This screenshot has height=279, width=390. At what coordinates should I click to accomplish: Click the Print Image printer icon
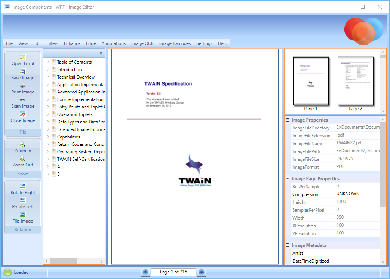[23, 86]
